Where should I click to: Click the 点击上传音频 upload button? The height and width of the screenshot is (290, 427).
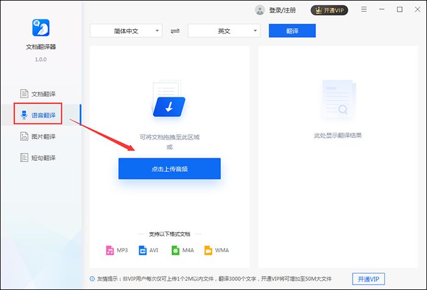pyautogui.click(x=169, y=169)
